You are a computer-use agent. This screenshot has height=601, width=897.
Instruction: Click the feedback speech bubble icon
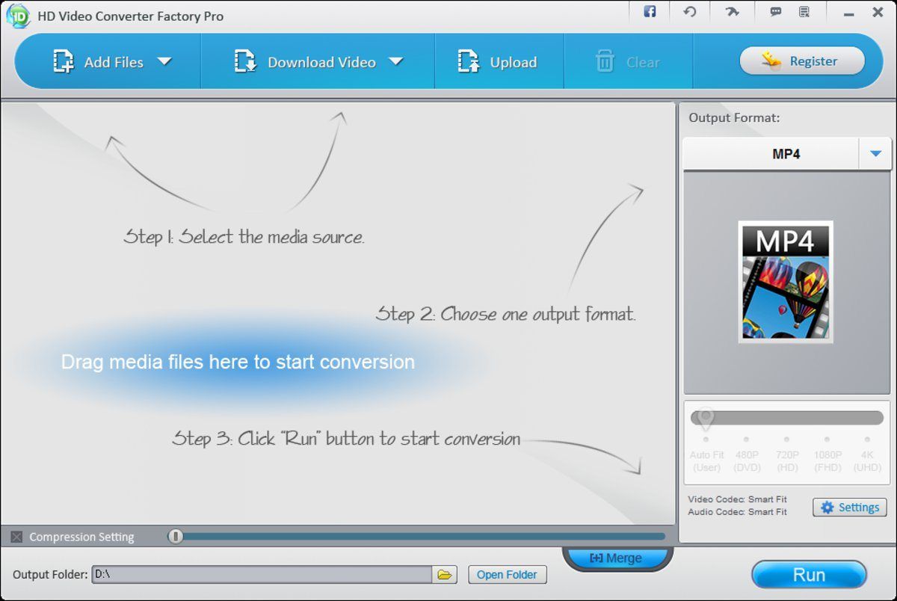[x=775, y=12]
